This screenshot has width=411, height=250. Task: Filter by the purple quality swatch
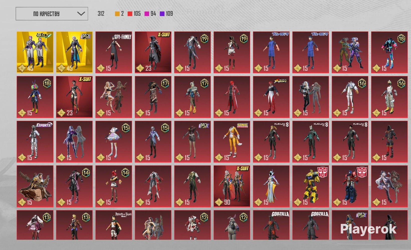[x=162, y=14]
